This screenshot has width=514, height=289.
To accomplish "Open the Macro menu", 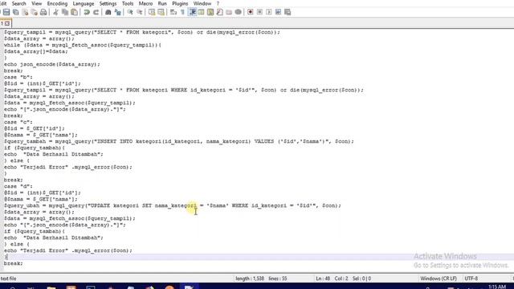I will 145,3.
